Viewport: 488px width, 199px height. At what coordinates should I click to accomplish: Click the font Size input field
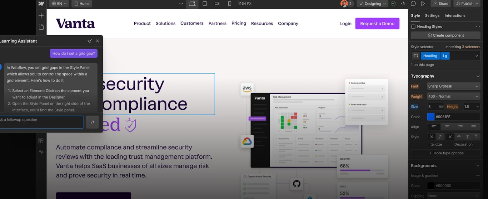coord(436,106)
